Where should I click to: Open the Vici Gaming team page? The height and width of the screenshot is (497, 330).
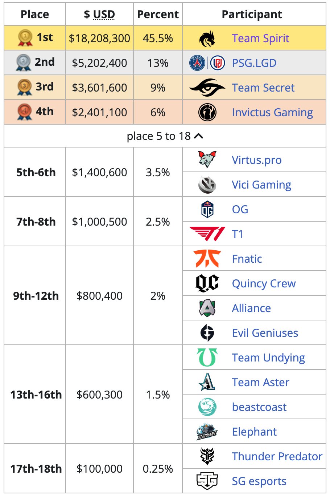(261, 185)
